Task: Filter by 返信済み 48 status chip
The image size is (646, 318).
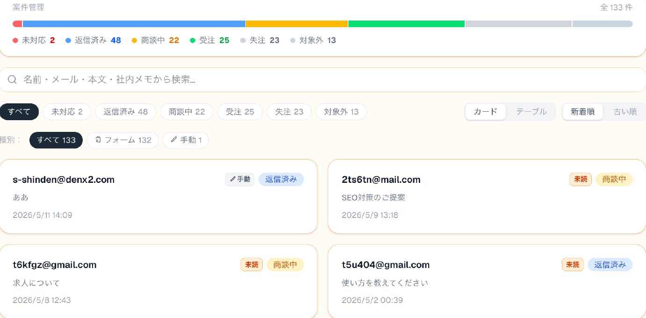Action: (126, 112)
